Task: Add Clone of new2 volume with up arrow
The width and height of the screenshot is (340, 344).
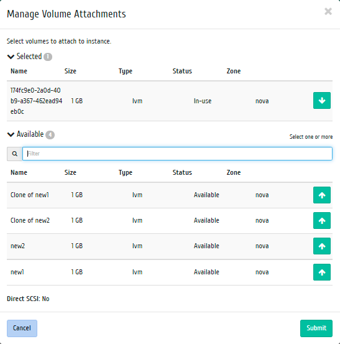Action: click(321, 220)
